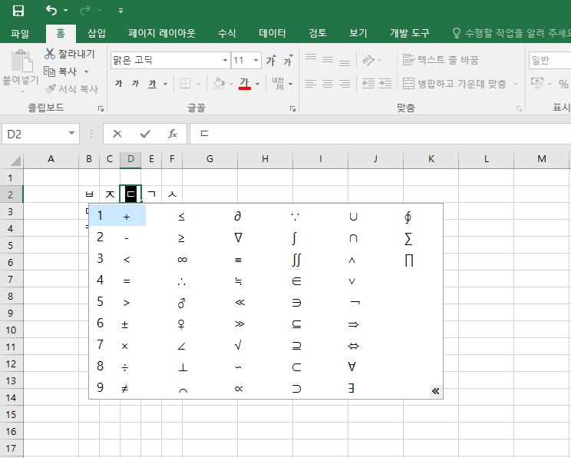The height and width of the screenshot is (458, 571).
Task: Open the 맑은 고딕 font name dropdown
Action: coord(226,60)
